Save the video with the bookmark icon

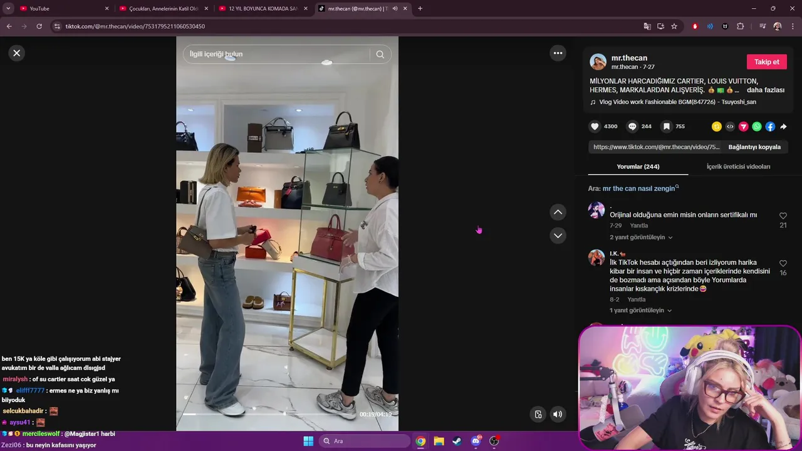(667, 127)
